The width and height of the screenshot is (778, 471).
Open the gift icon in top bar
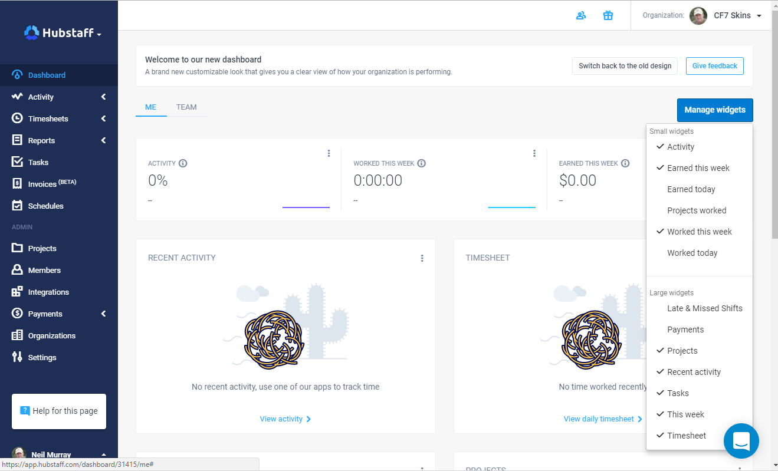pos(608,15)
